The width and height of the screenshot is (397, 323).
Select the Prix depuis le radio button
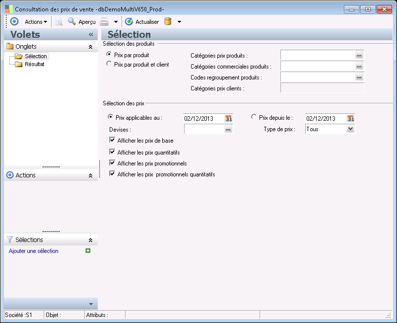[254, 117]
